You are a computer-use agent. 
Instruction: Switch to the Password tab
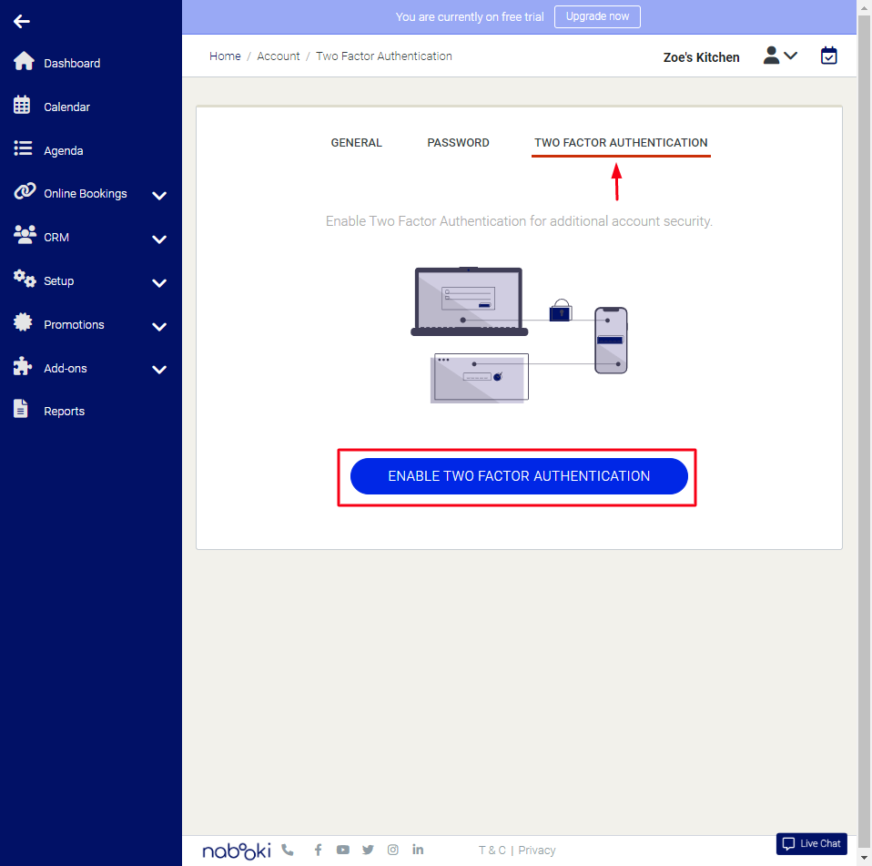[458, 143]
